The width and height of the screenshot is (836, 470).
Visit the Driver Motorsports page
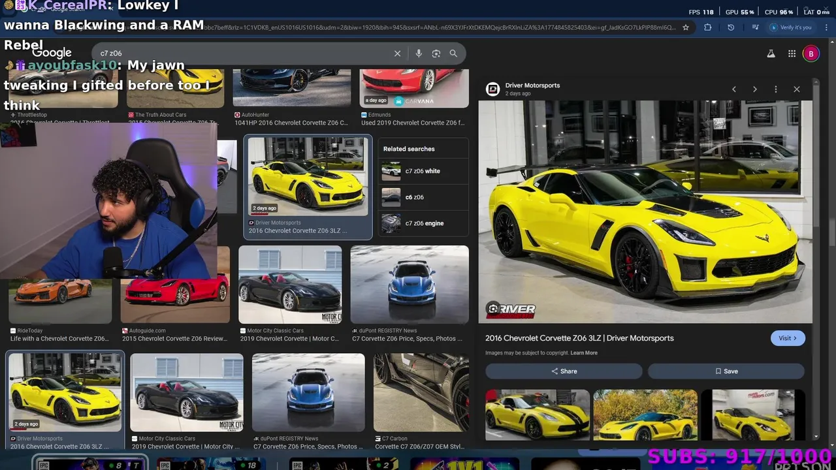pos(788,338)
